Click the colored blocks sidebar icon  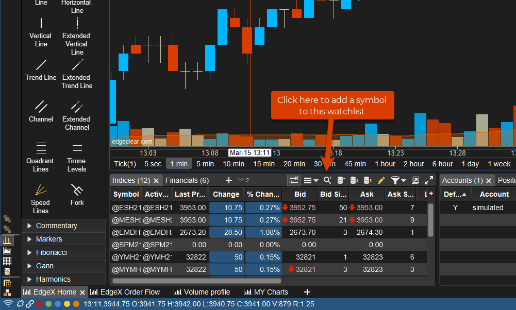[7, 292]
